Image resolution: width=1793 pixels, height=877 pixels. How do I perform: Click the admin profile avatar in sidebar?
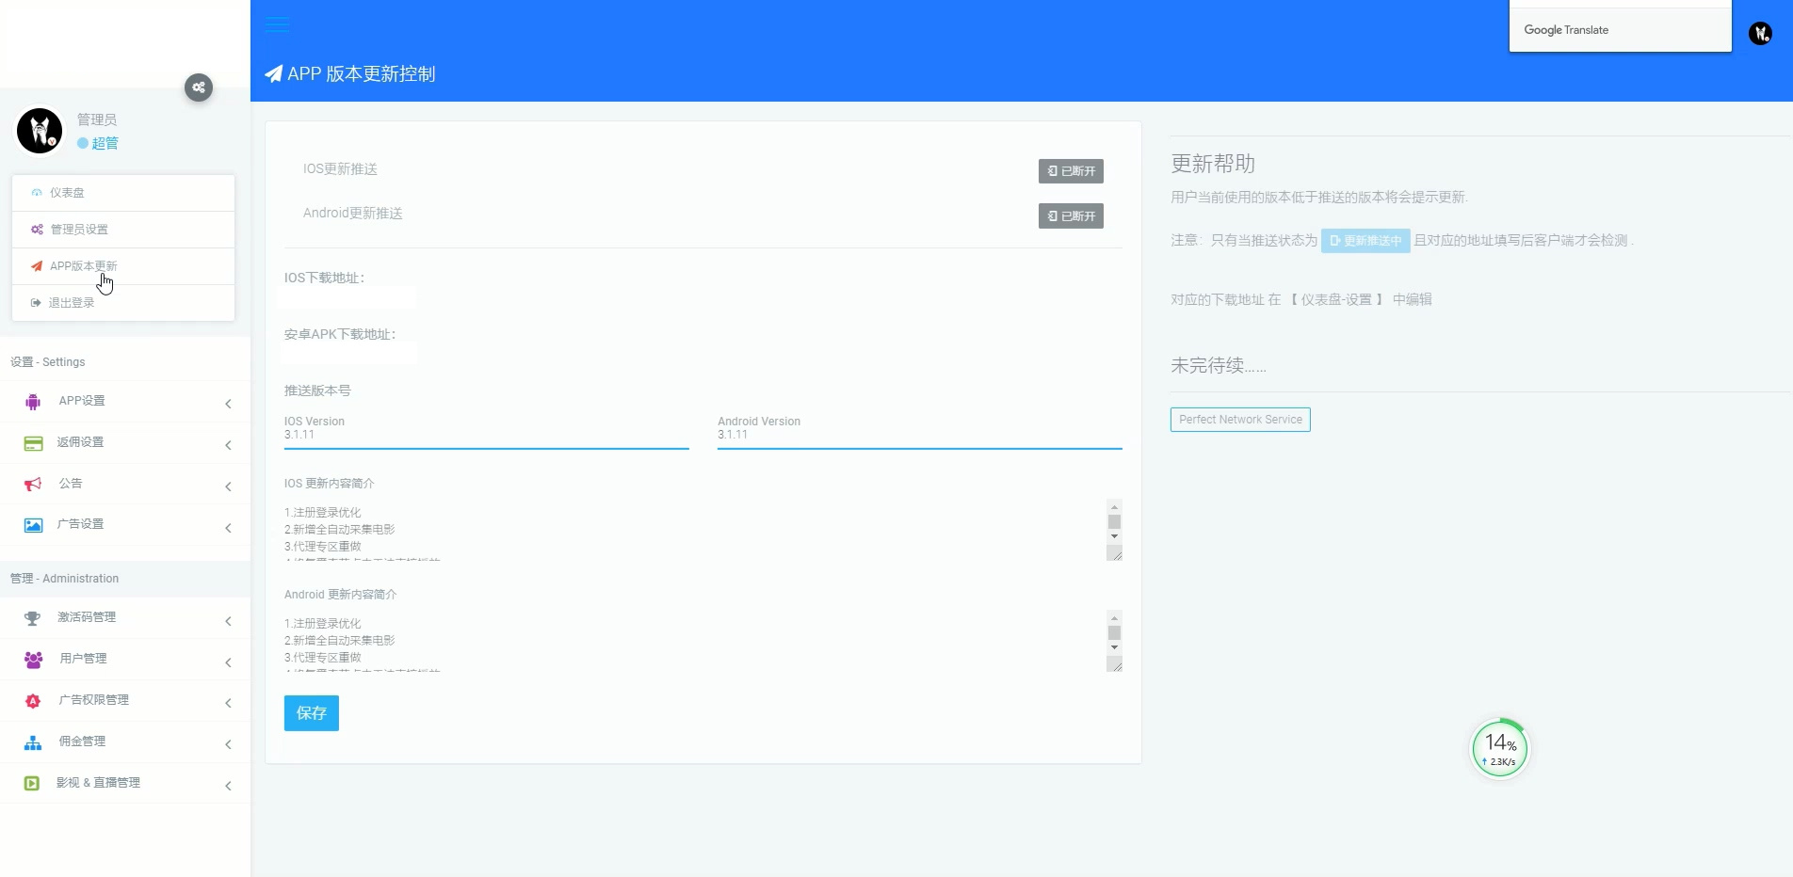tap(40, 130)
